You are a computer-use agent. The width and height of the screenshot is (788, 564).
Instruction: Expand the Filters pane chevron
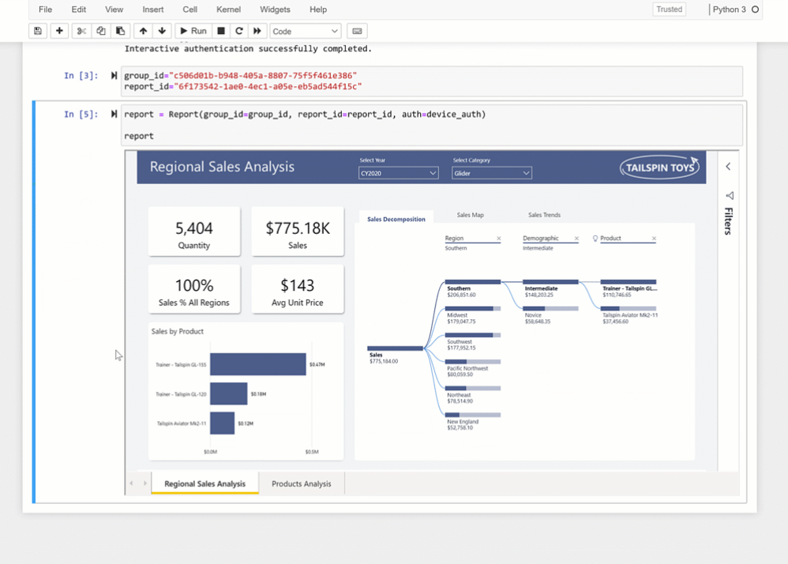click(x=728, y=167)
